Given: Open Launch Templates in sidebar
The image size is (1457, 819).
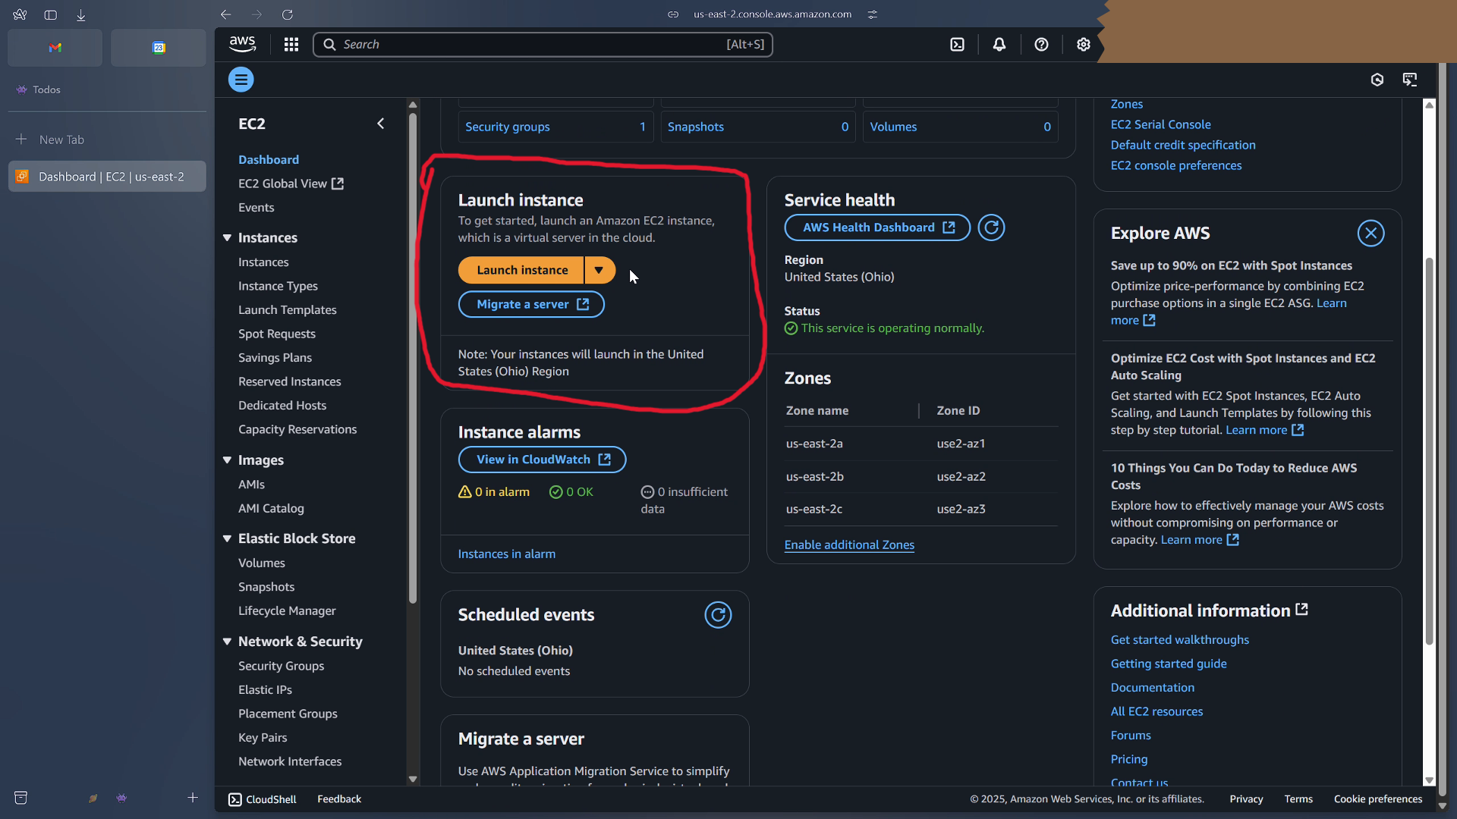Looking at the screenshot, I should click(x=287, y=310).
